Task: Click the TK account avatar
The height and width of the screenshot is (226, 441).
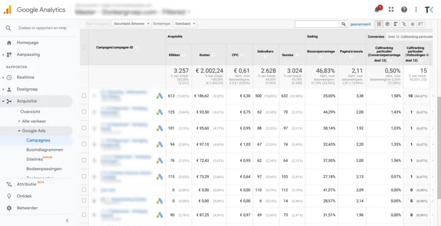Action: click(429, 10)
